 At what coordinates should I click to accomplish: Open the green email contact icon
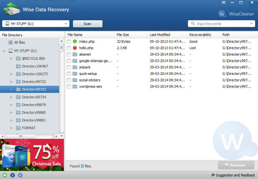coord(5,175)
